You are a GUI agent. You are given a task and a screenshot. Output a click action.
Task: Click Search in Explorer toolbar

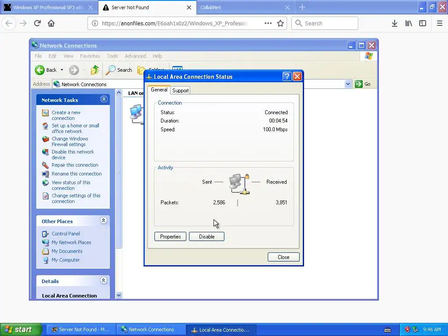[x=119, y=70]
